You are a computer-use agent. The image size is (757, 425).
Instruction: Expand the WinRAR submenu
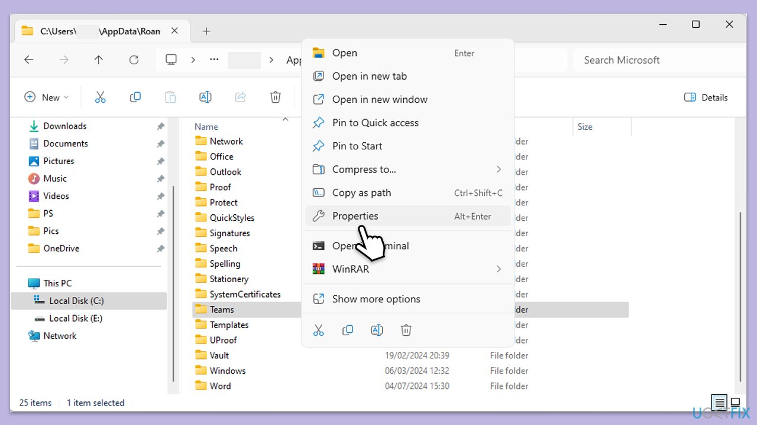499,269
